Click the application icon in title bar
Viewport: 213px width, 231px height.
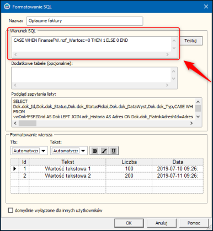[x=7, y=7]
